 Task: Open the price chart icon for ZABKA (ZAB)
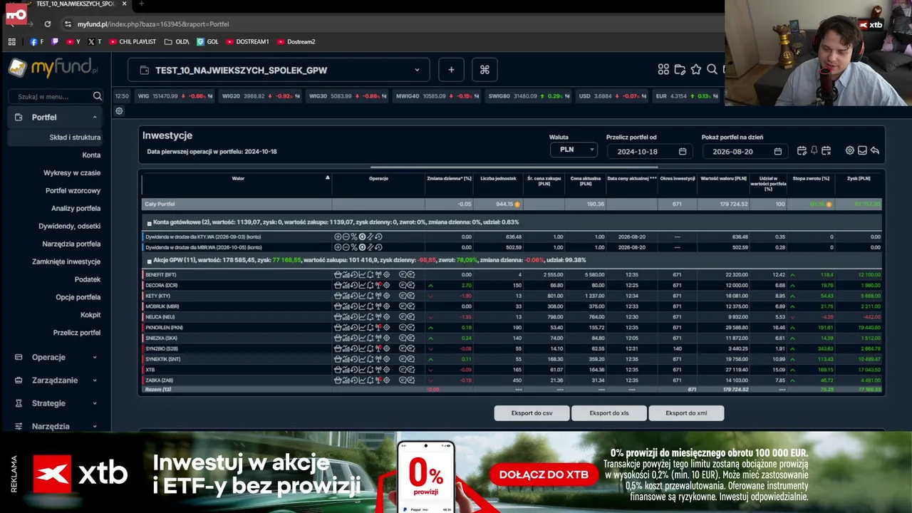(362, 380)
